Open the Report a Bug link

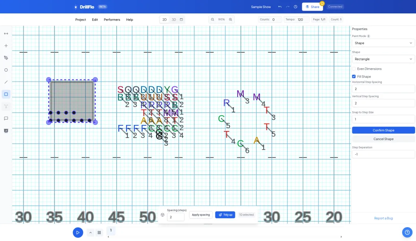tap(383, 218)
